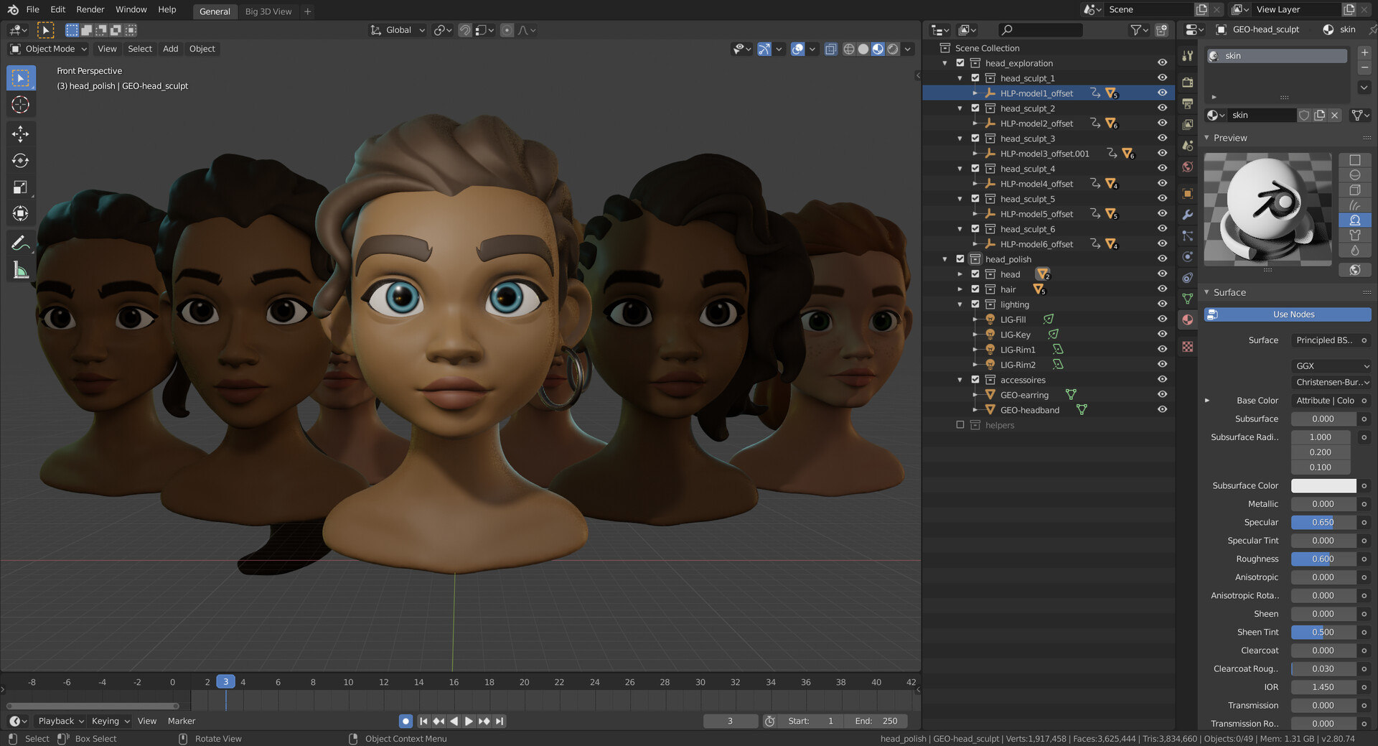Viewport: 1378px width, 746px height.
Task: Select the Measure tool
Action: pos(21,271)
